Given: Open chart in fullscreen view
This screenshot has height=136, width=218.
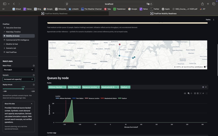Looking at the screenshot, I should coord(207,93).
